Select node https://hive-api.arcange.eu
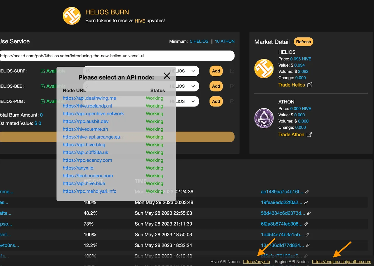The image size is (374, 266). 91,137
